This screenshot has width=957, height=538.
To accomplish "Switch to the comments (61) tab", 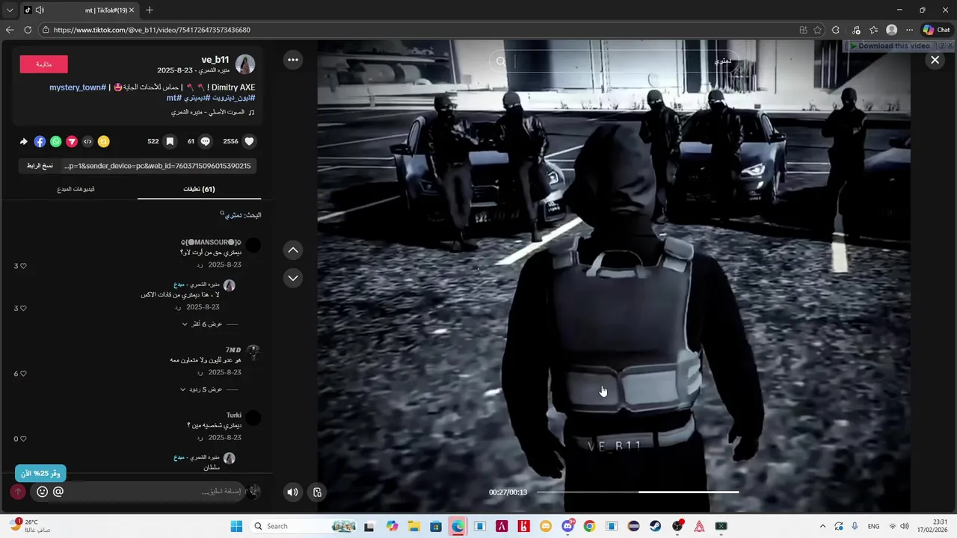I will point(199,189).
